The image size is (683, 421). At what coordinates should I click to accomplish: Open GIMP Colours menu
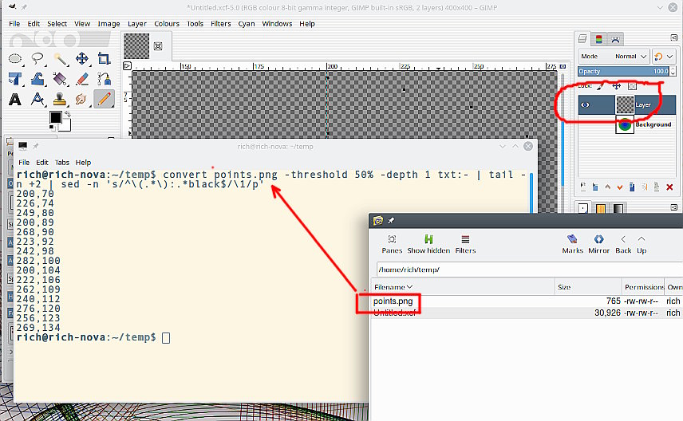click(x=167, y=23)
